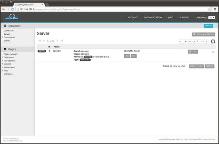Open the ACCOUNT menu

[x=132, y=17]
